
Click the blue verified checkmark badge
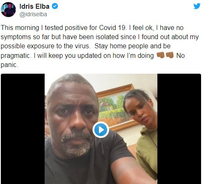(55, 6)
